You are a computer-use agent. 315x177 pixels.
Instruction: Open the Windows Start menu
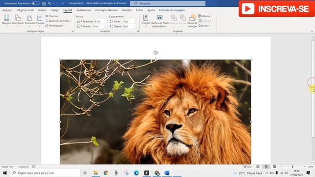click(x=5, y=173)
